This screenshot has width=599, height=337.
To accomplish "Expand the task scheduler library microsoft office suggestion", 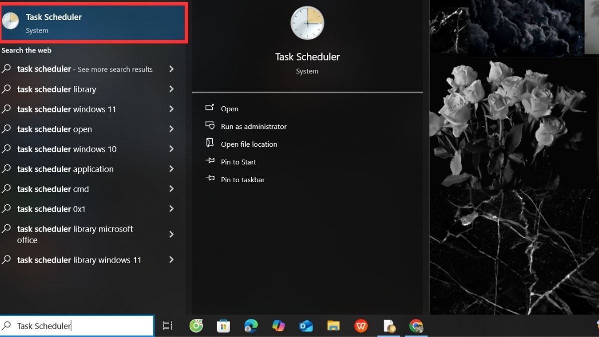I will [x=171, y=234].
